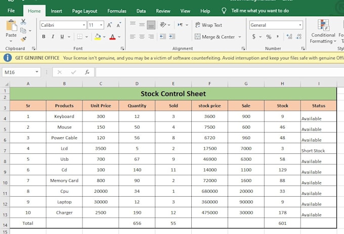
Task: Align text left
Action: point(133,36)
